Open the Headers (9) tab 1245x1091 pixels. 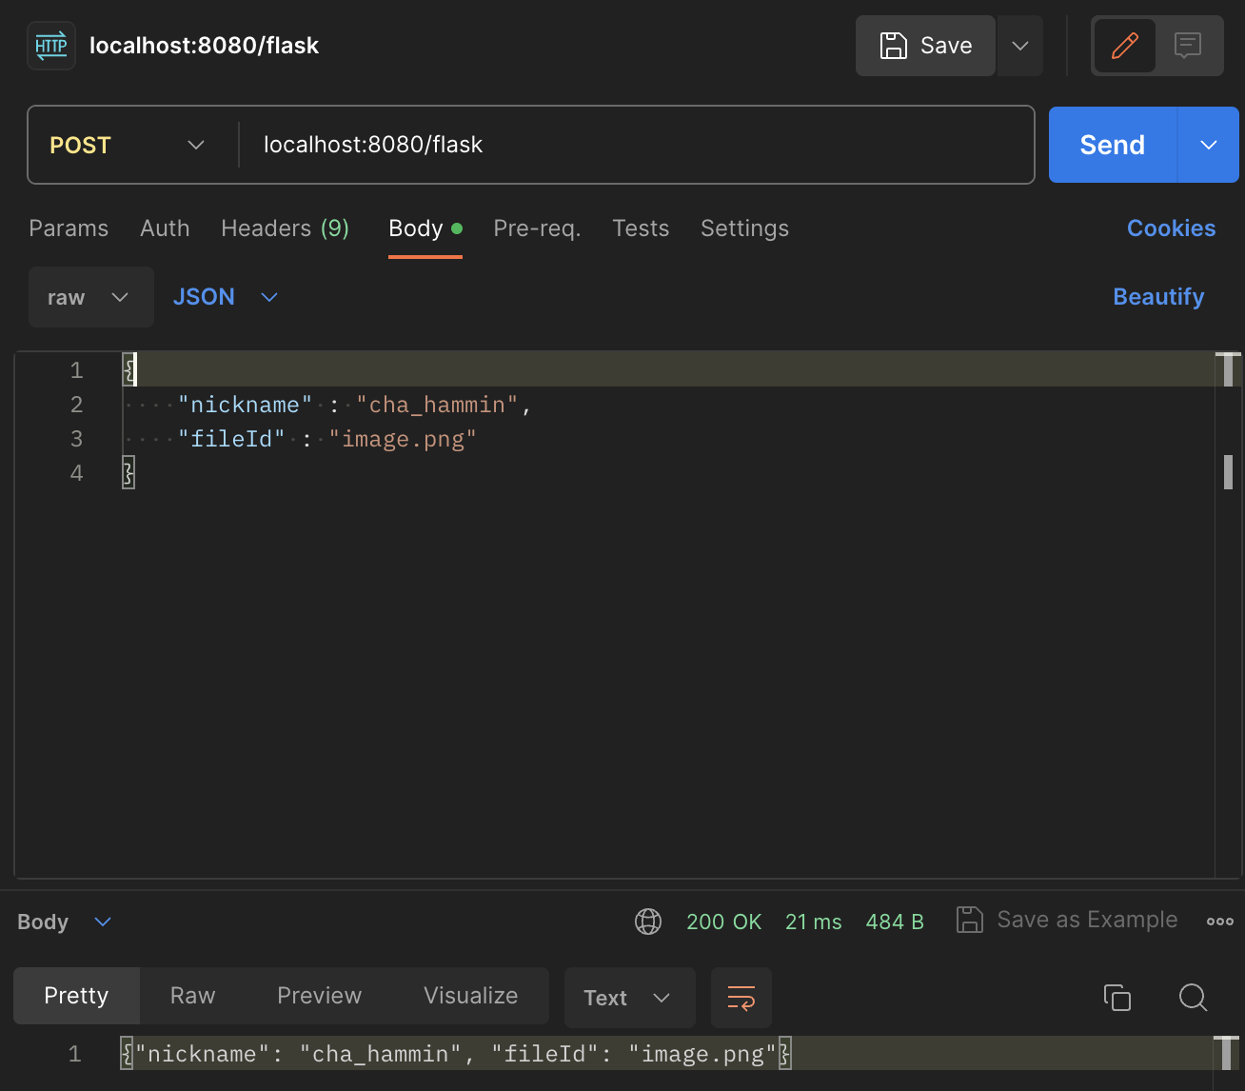(286, 228)
